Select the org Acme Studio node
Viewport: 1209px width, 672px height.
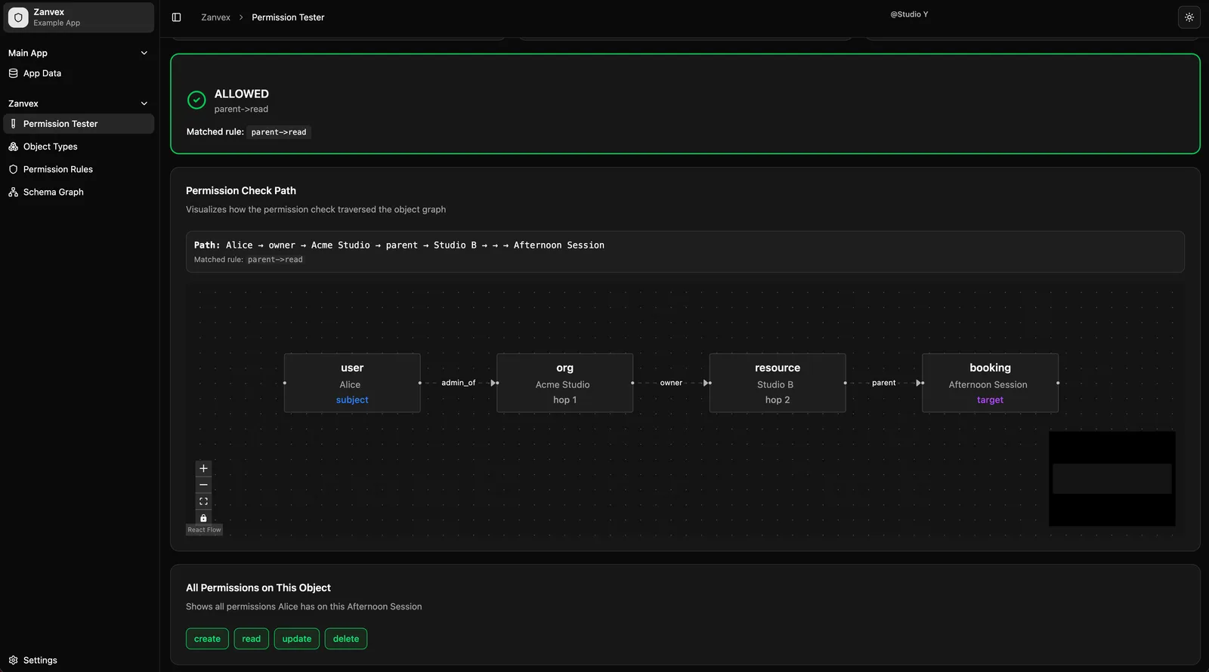564,383
